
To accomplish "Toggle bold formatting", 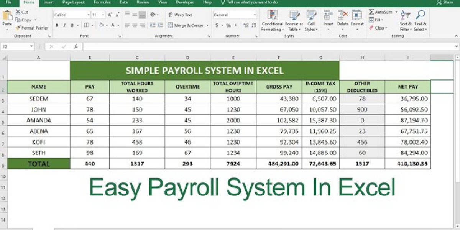I will 57,25.
